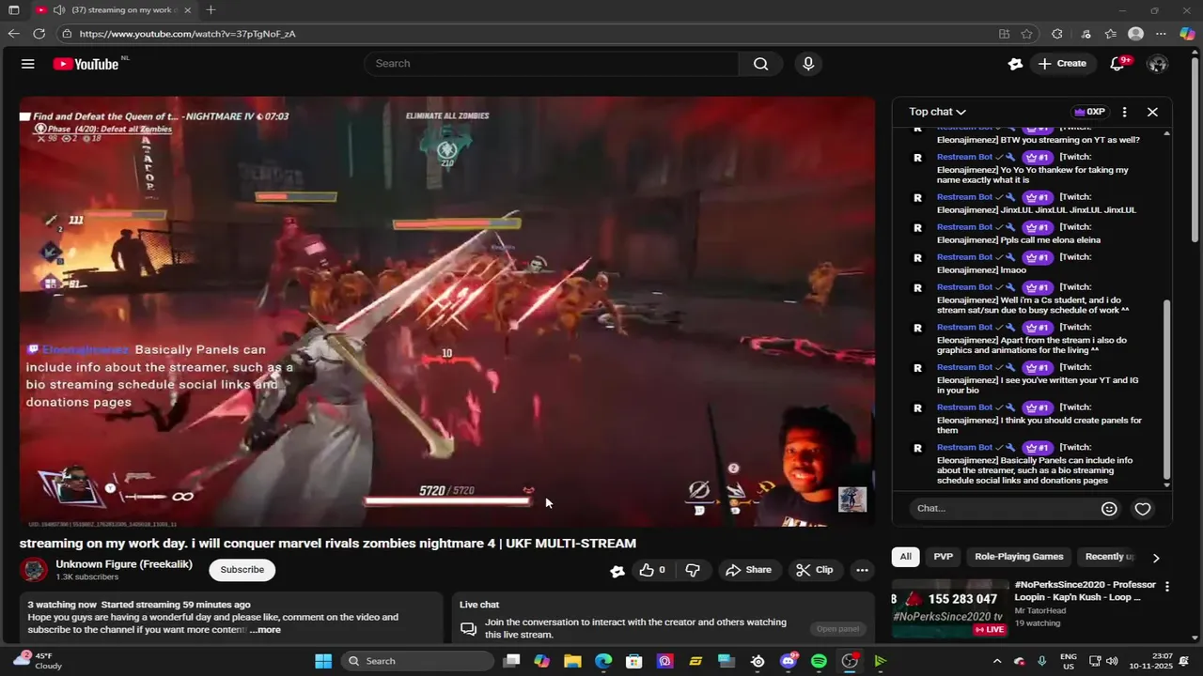The width and height of the screenshot is (1203, 676).
Task: Select the Recently uploaded chip
Action: [x=1109, y=557]
